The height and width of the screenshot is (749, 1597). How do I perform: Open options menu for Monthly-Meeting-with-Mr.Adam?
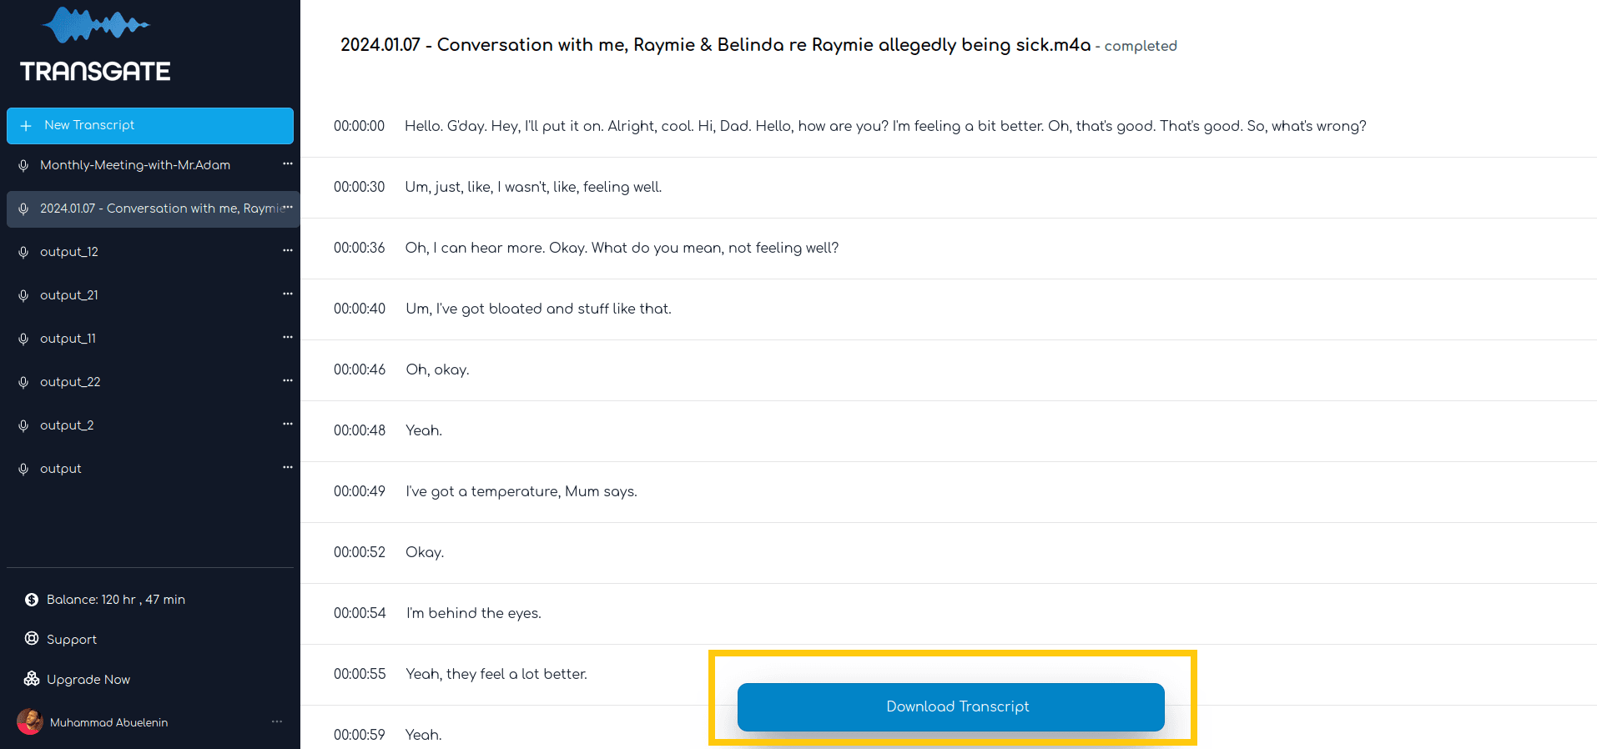[288, 163]
